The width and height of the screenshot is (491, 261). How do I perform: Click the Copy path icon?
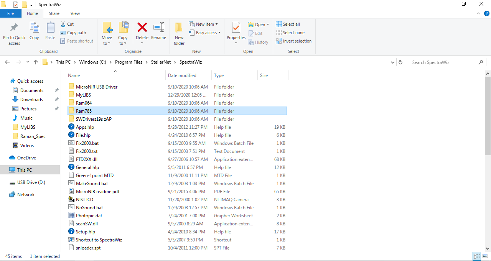click(63, 33)
